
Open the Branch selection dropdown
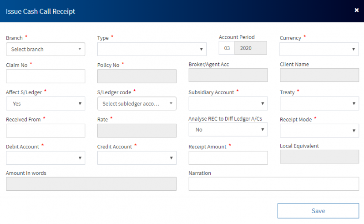(45, 49)
